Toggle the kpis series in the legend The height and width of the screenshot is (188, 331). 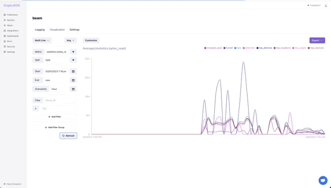click(x=238, y=48)
